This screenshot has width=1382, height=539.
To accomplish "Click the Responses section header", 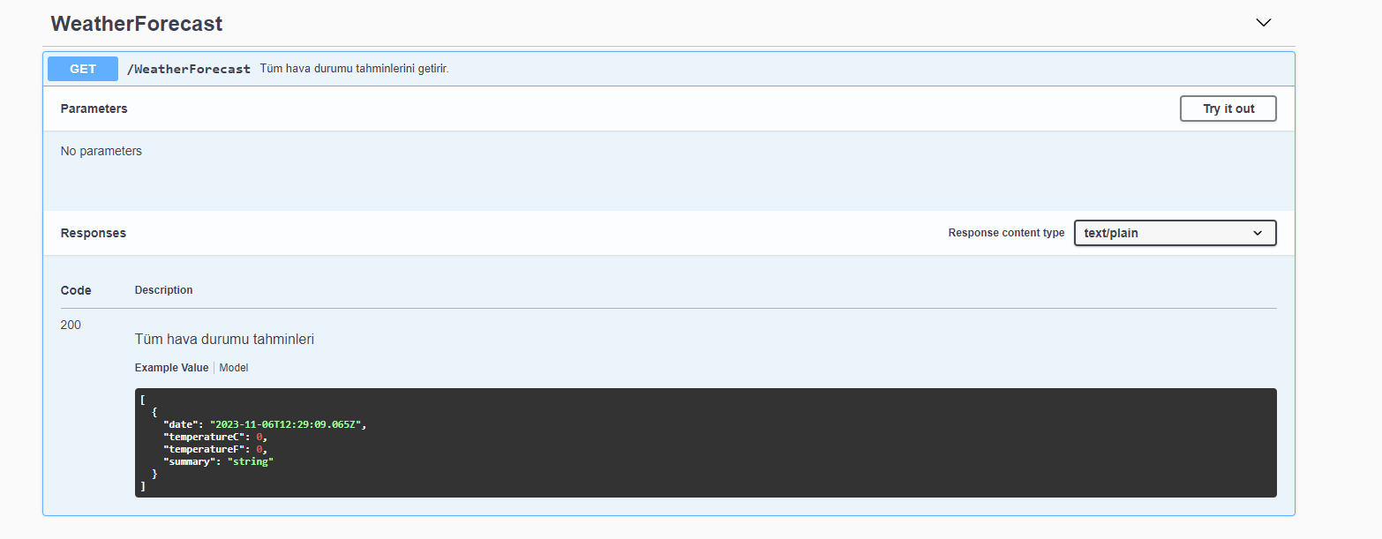I will (x=93, y=233).
